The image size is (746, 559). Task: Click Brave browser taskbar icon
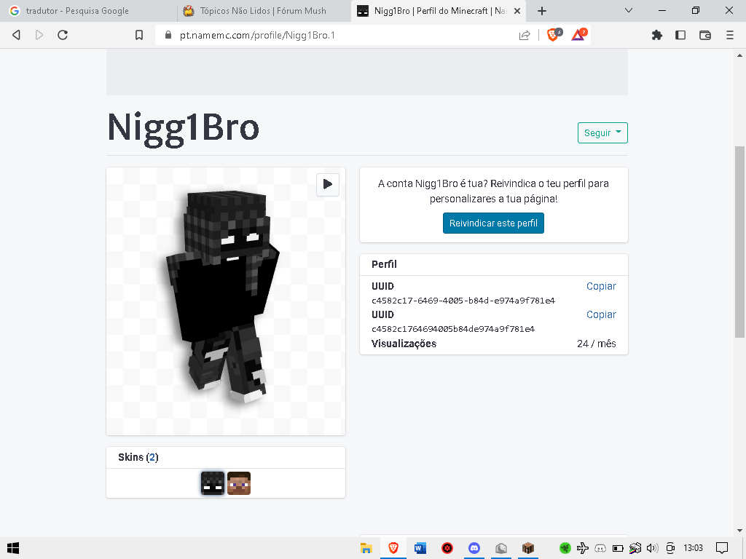click(393, 548)
